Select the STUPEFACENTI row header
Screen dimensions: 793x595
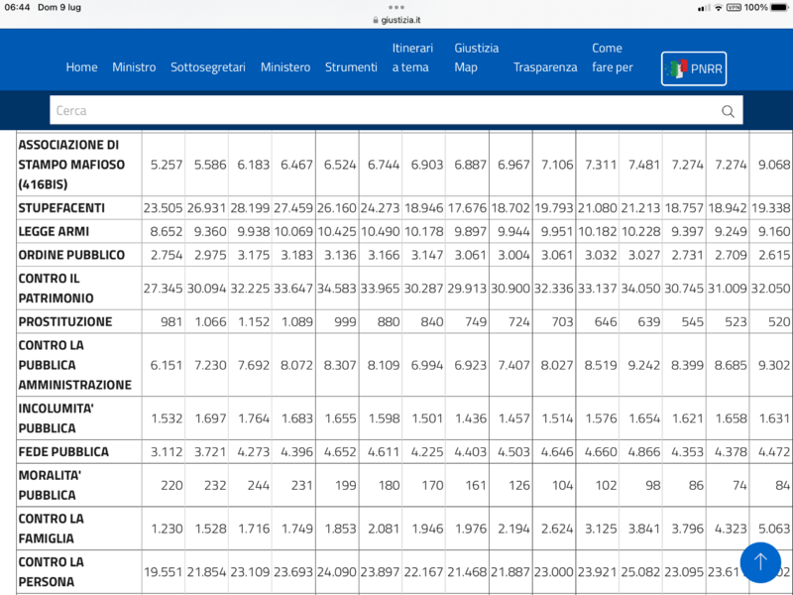tap(61, 207)
